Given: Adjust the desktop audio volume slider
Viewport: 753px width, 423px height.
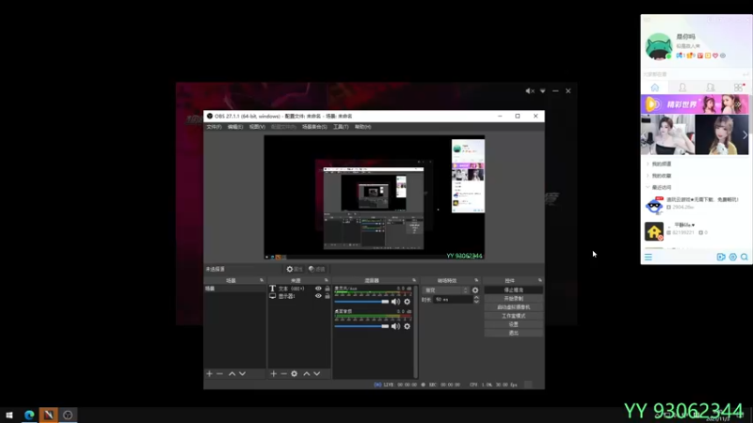Looking at the screenshot, I should [x=361, y=326].
